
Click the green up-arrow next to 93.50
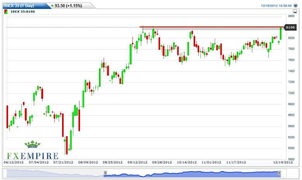click(x=52, y=5)
